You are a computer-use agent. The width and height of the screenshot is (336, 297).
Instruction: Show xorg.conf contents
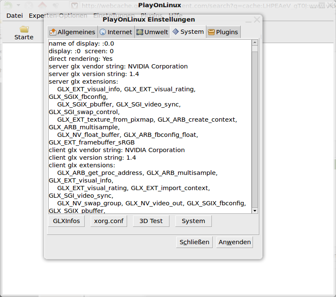coord(108,221)
